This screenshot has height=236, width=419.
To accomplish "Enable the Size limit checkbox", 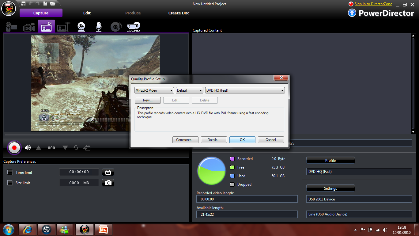I will click(10, 183).
